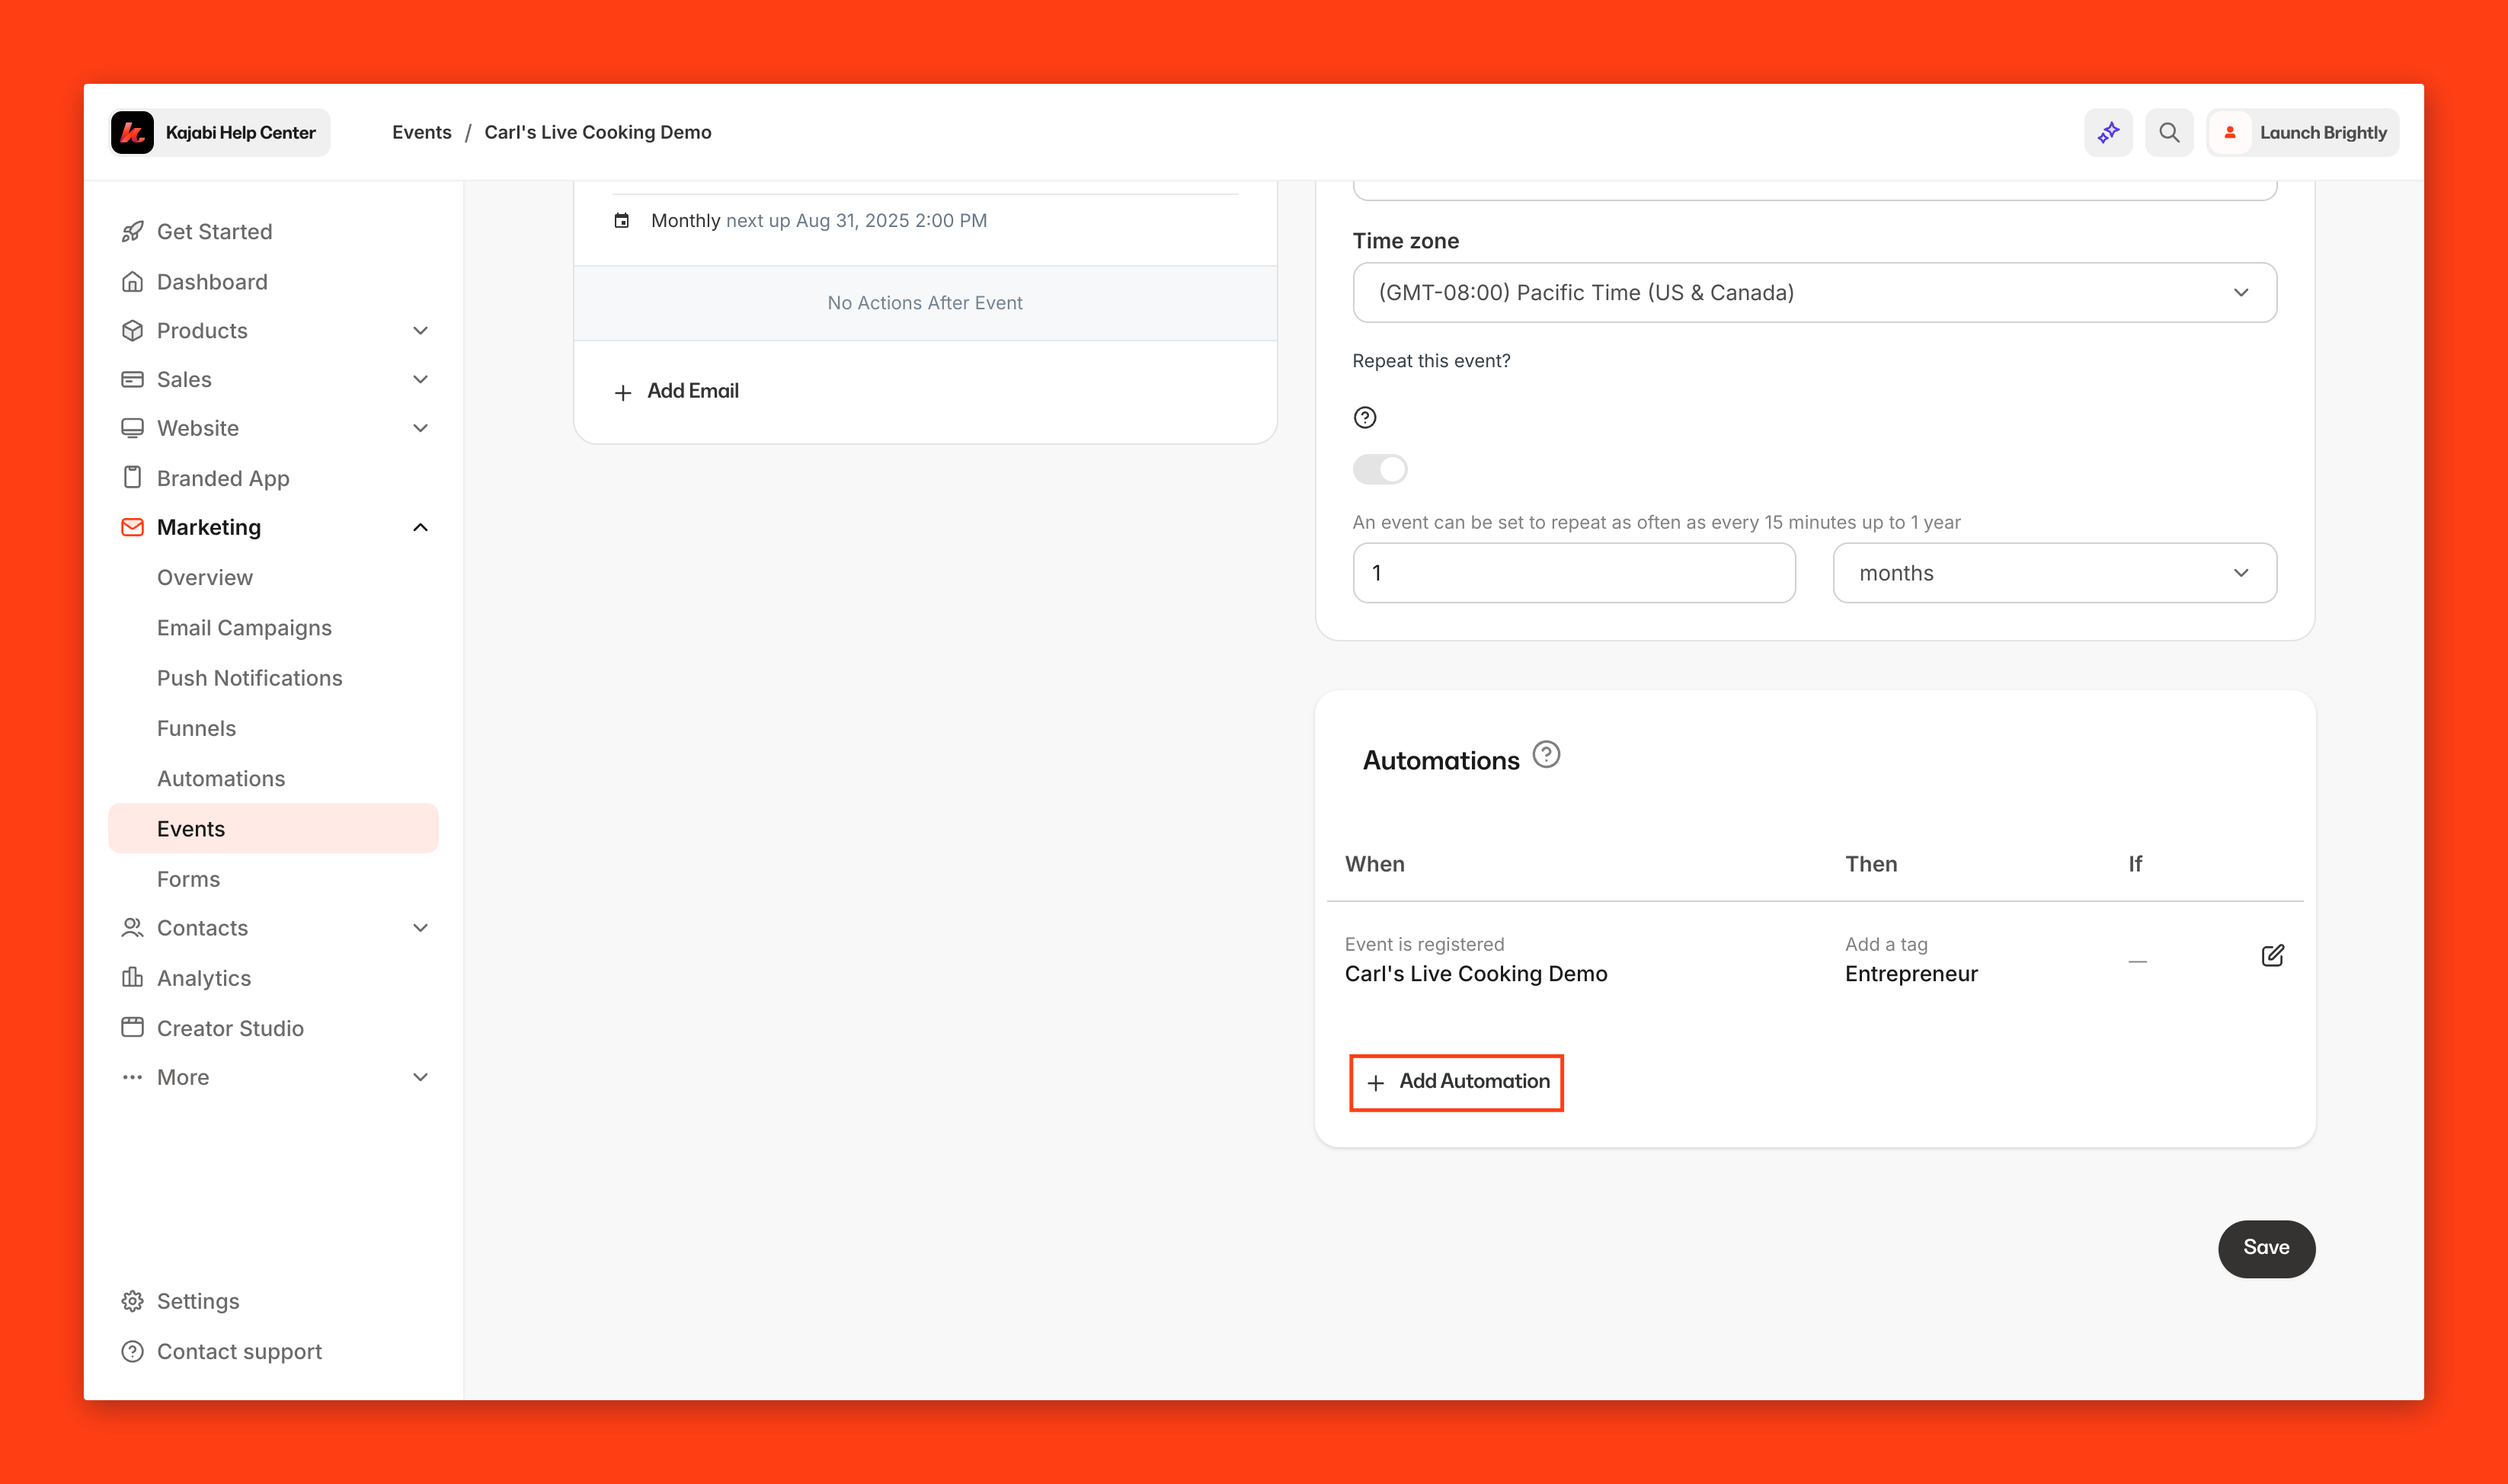Viewport: 2508px width, 1484px height.
Task: Expand the Contacts sidebar section
Action: (420, 928)
